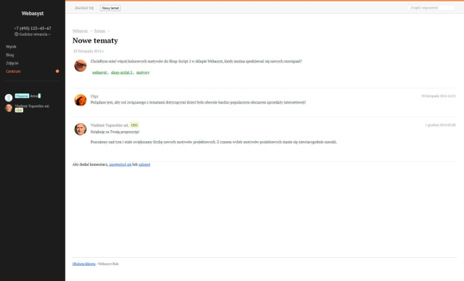Click the topic author's avatar image
Viewport: 464px width, 281px height.
(80, 66)
